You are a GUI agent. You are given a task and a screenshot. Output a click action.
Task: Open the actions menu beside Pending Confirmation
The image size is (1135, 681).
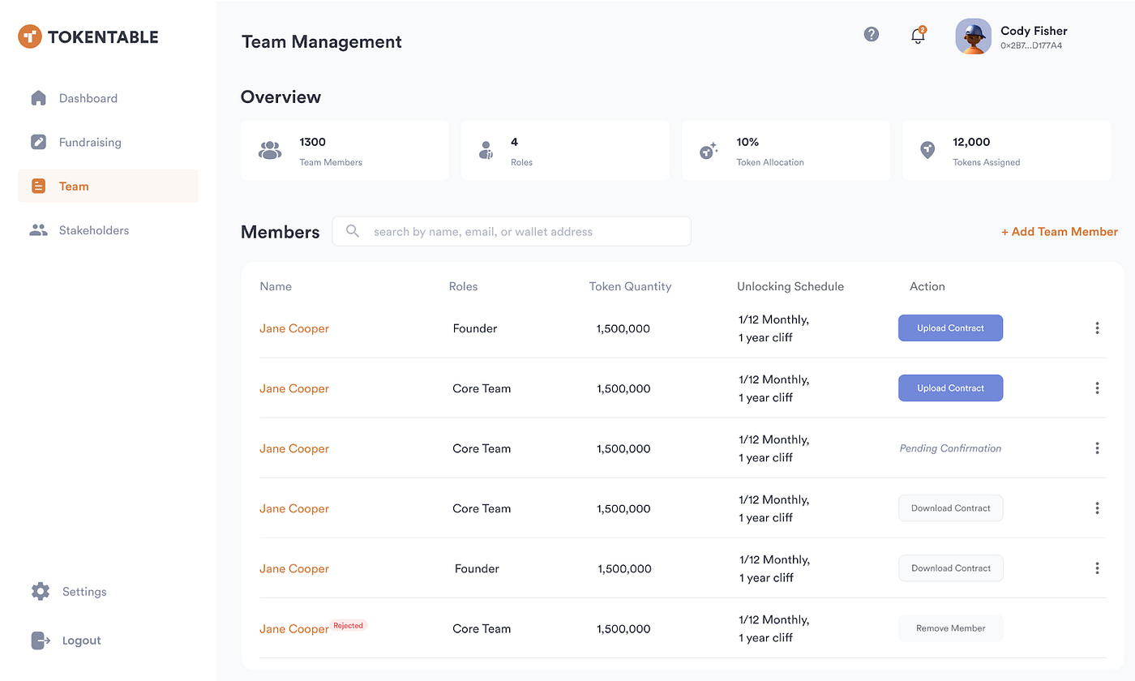coord(1097,448)
